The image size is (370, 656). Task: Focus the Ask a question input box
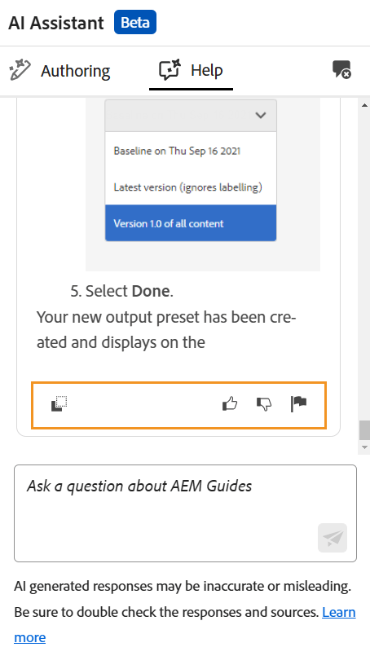coord(186,513)
